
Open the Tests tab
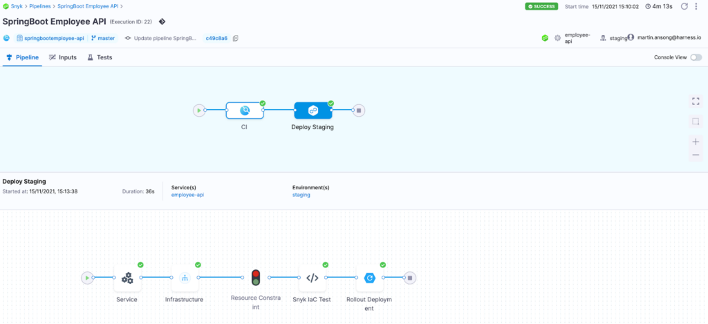(100, 57)
